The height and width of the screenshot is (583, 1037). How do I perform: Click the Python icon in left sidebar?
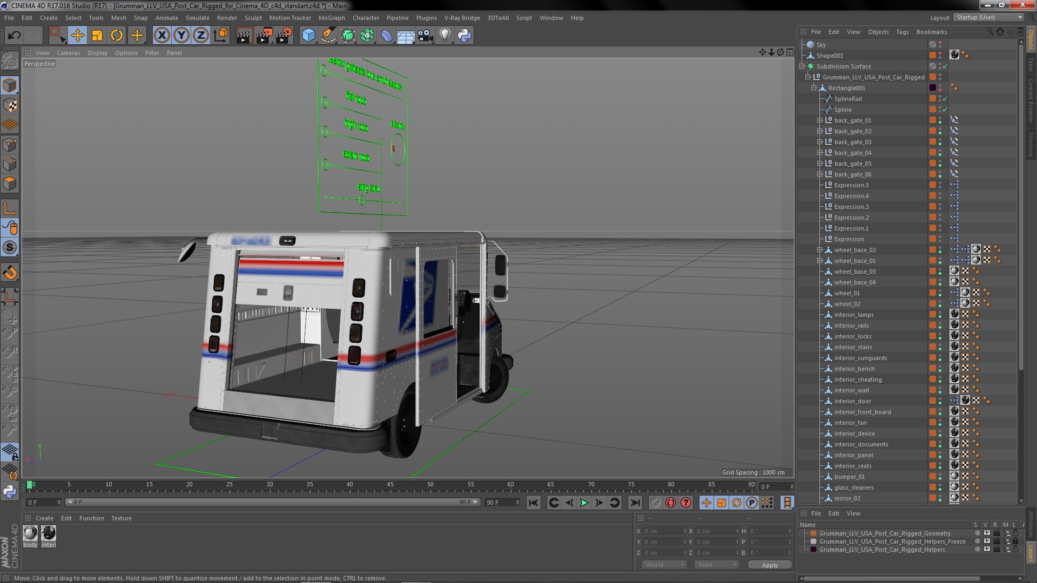[10, 491]
